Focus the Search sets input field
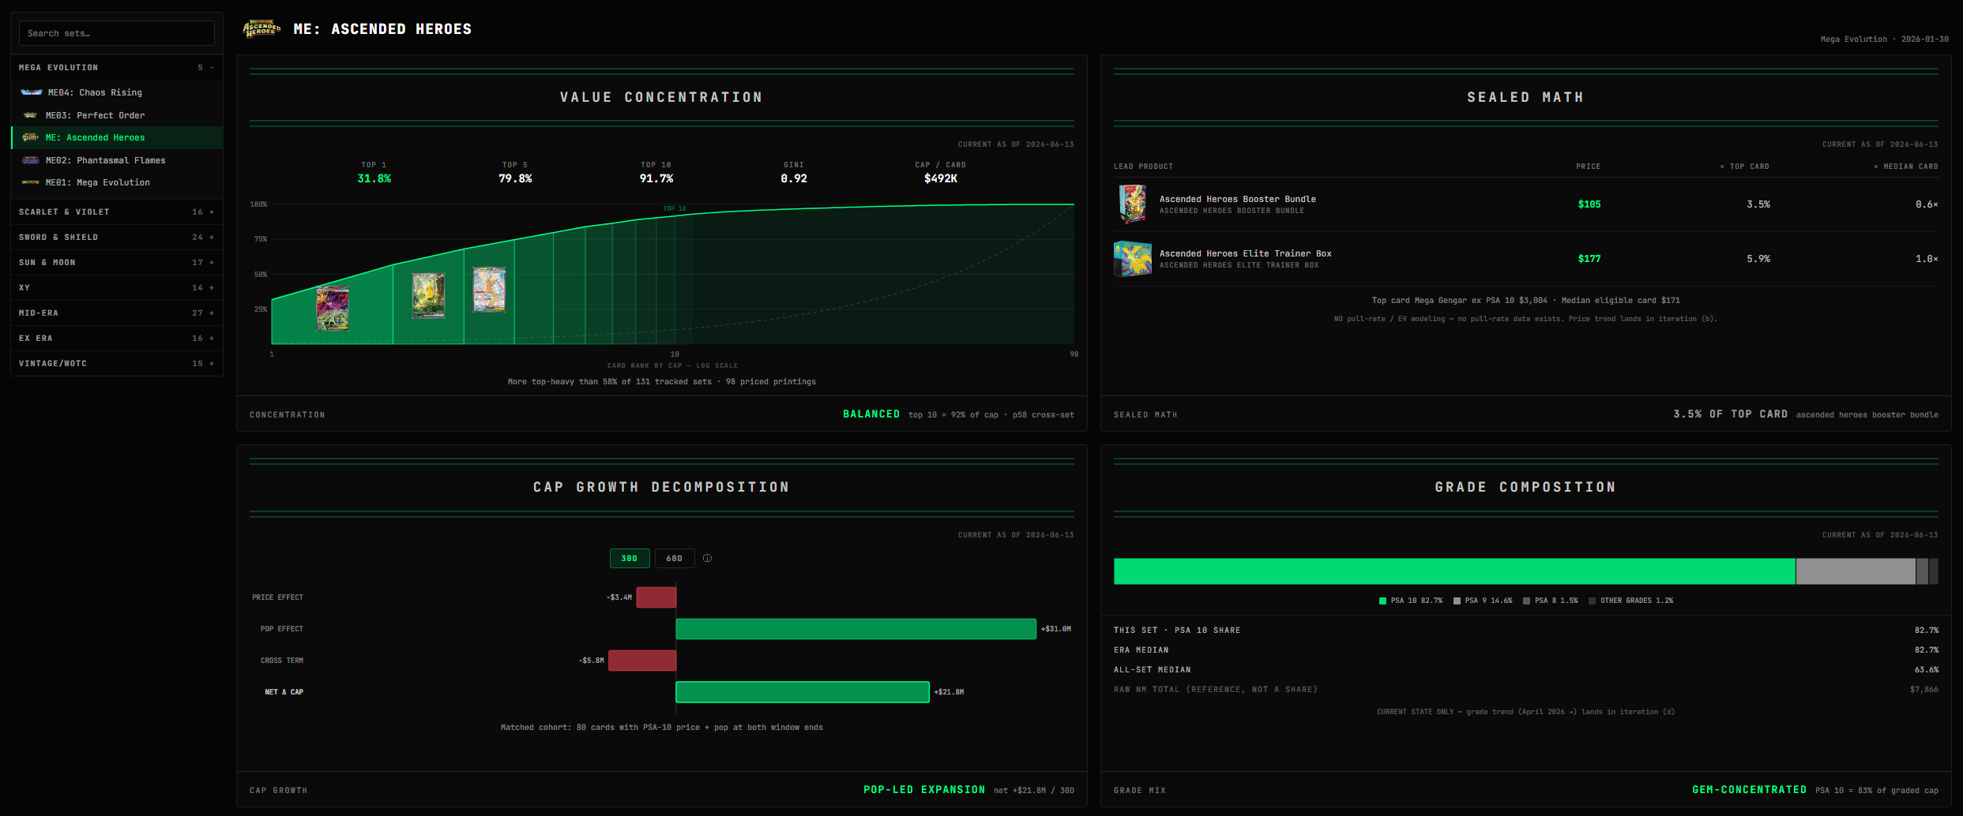Screen dimensions: 1963x816 coord(117,33)
